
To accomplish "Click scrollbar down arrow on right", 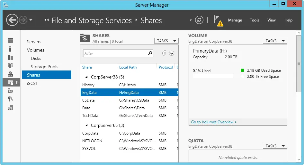I will (299, 160).
